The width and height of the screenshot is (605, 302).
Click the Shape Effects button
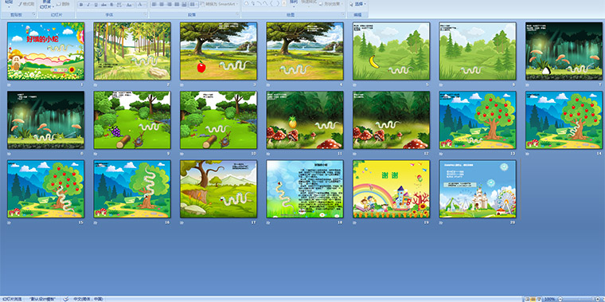pos(330,4)
